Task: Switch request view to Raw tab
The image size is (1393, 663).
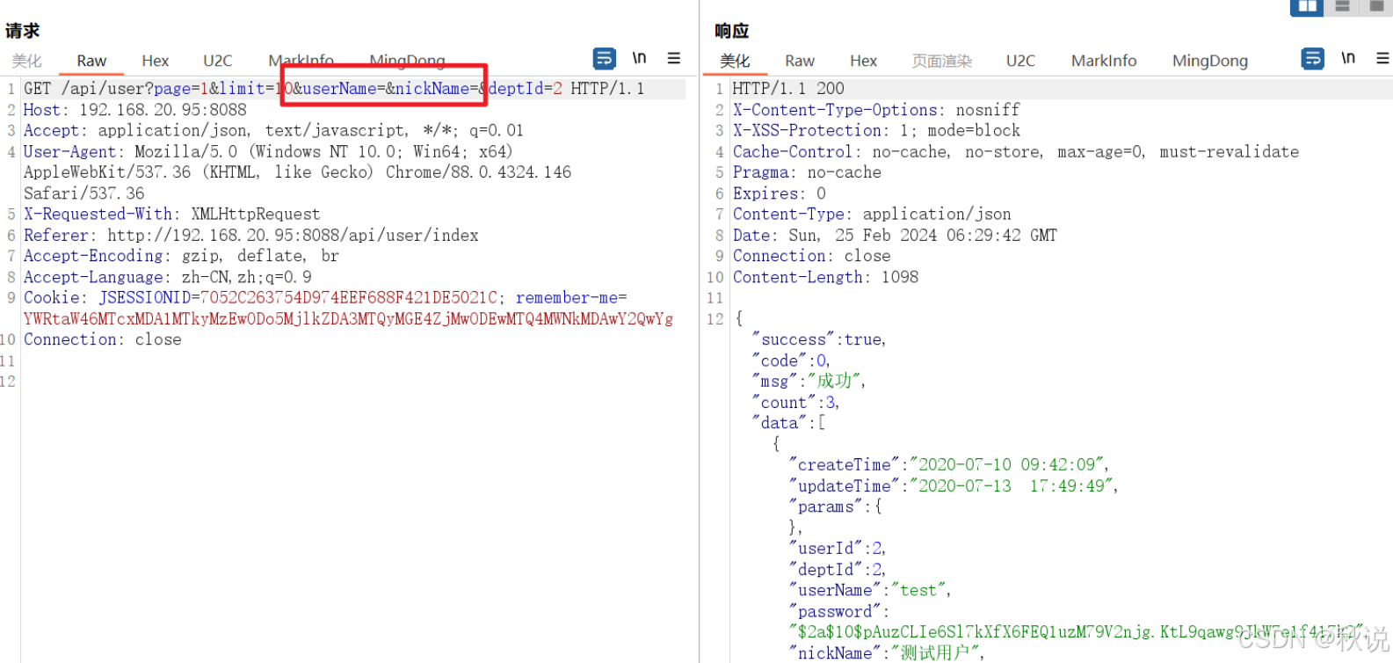Action: [x=91, y=61]
